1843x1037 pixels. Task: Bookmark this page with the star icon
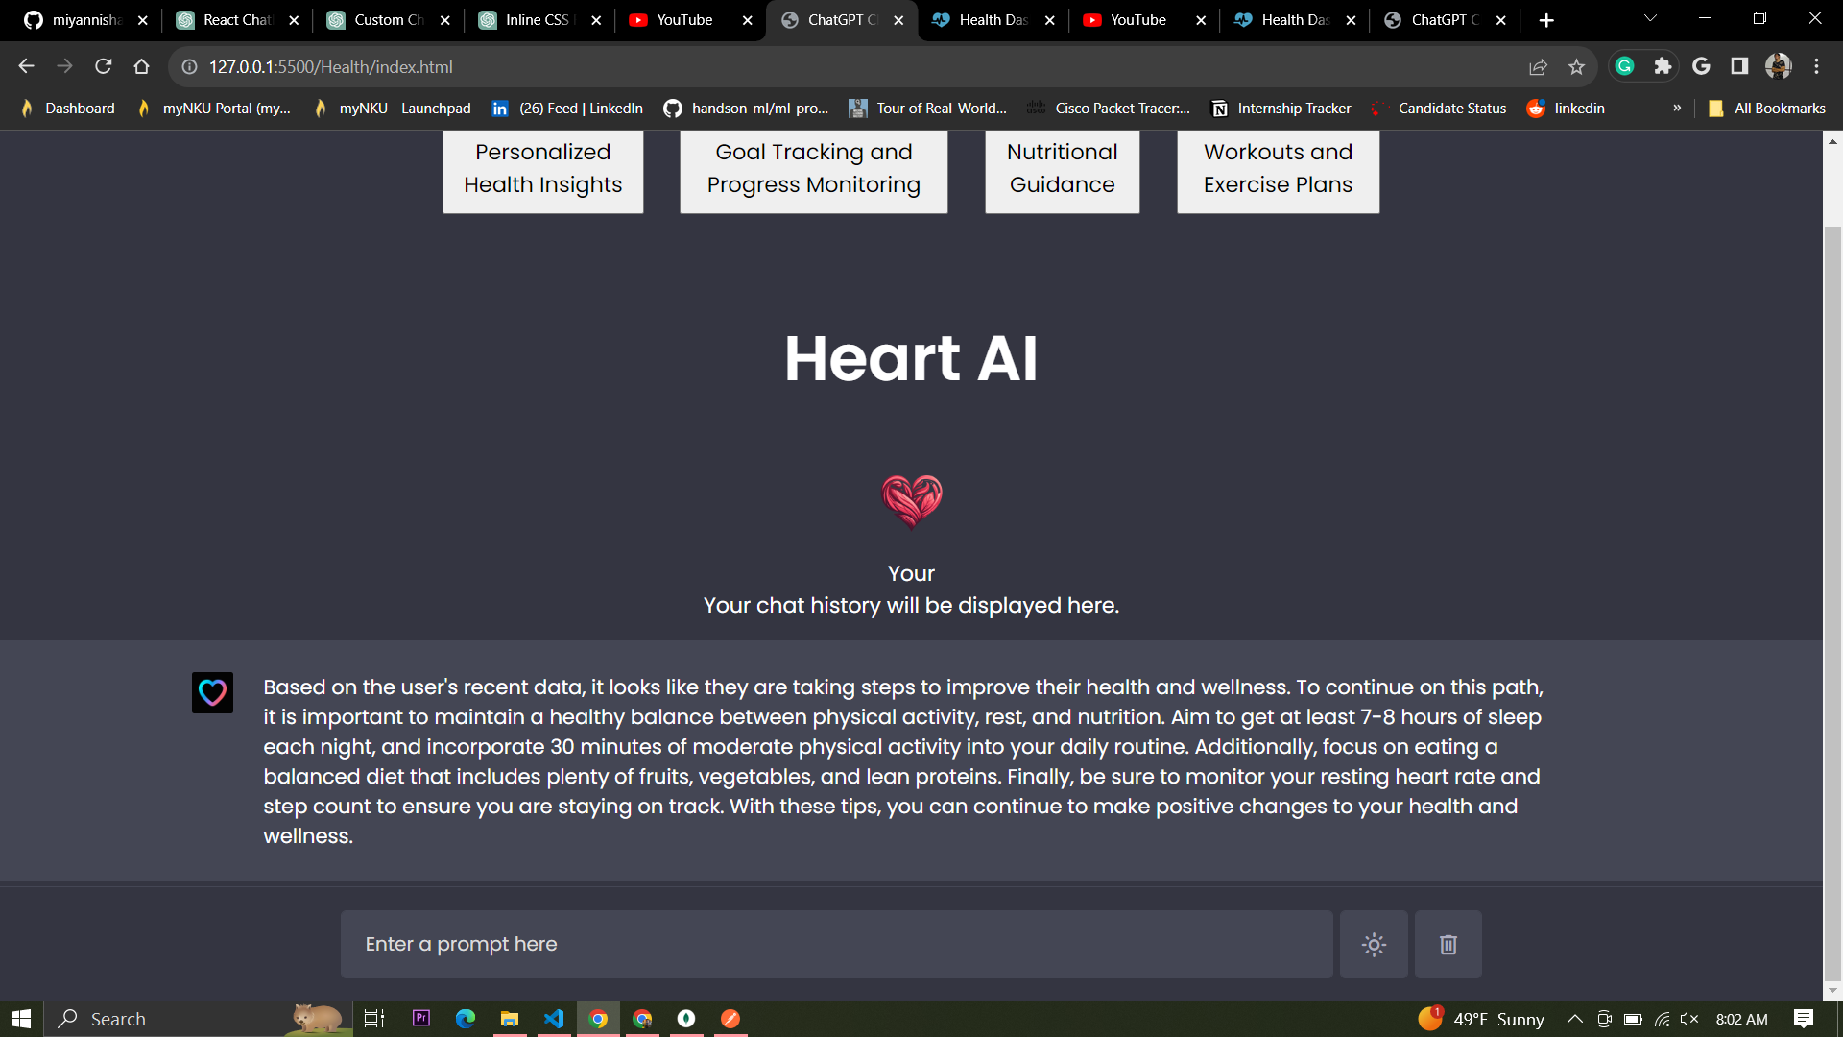click(1576, 66)
